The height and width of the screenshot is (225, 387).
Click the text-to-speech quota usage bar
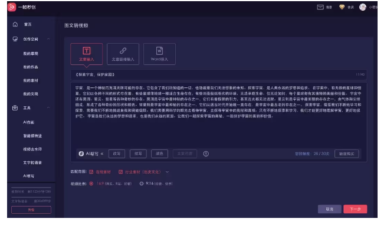(31, 197)
